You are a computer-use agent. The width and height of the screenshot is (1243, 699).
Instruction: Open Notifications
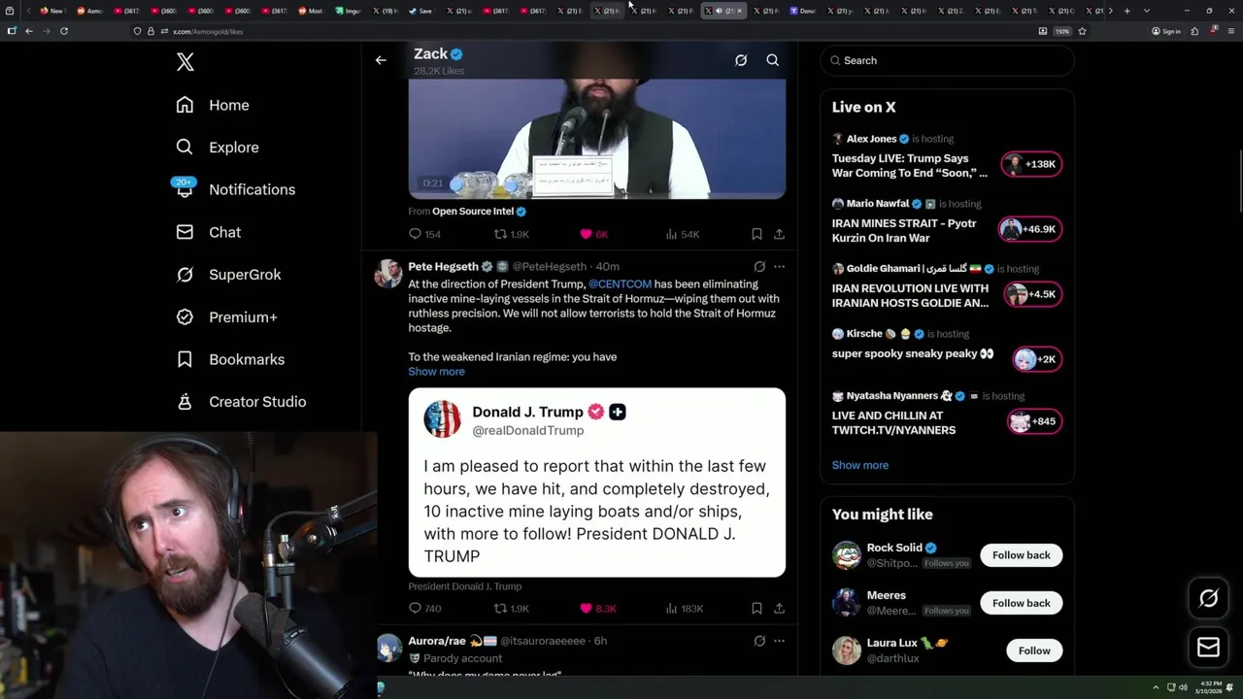234,189
